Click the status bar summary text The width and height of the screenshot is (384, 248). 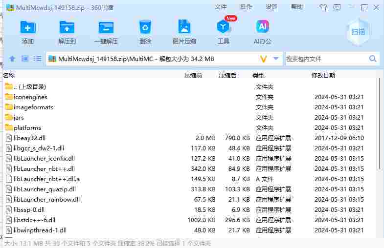(x=108, y=243)
